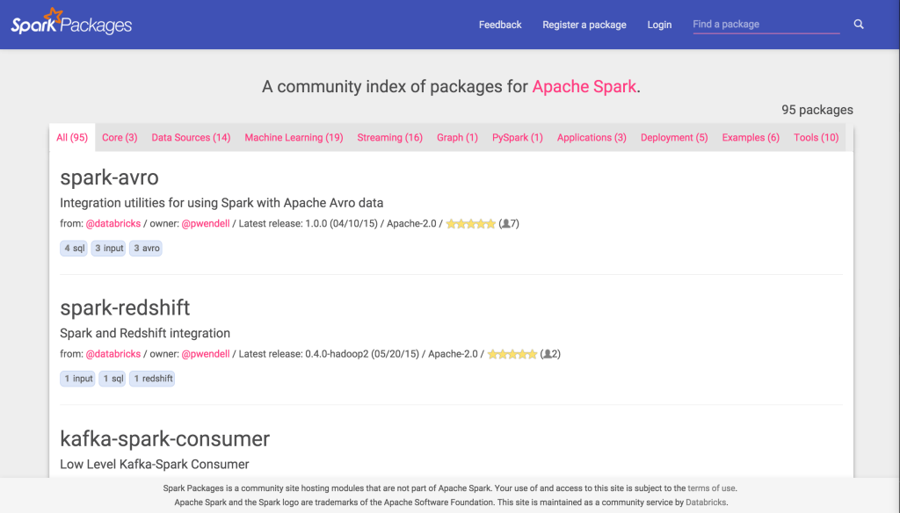The image size is (900, 513).
Task: Click the Login link
Action: pyautogui.click(x=659, y=25)
